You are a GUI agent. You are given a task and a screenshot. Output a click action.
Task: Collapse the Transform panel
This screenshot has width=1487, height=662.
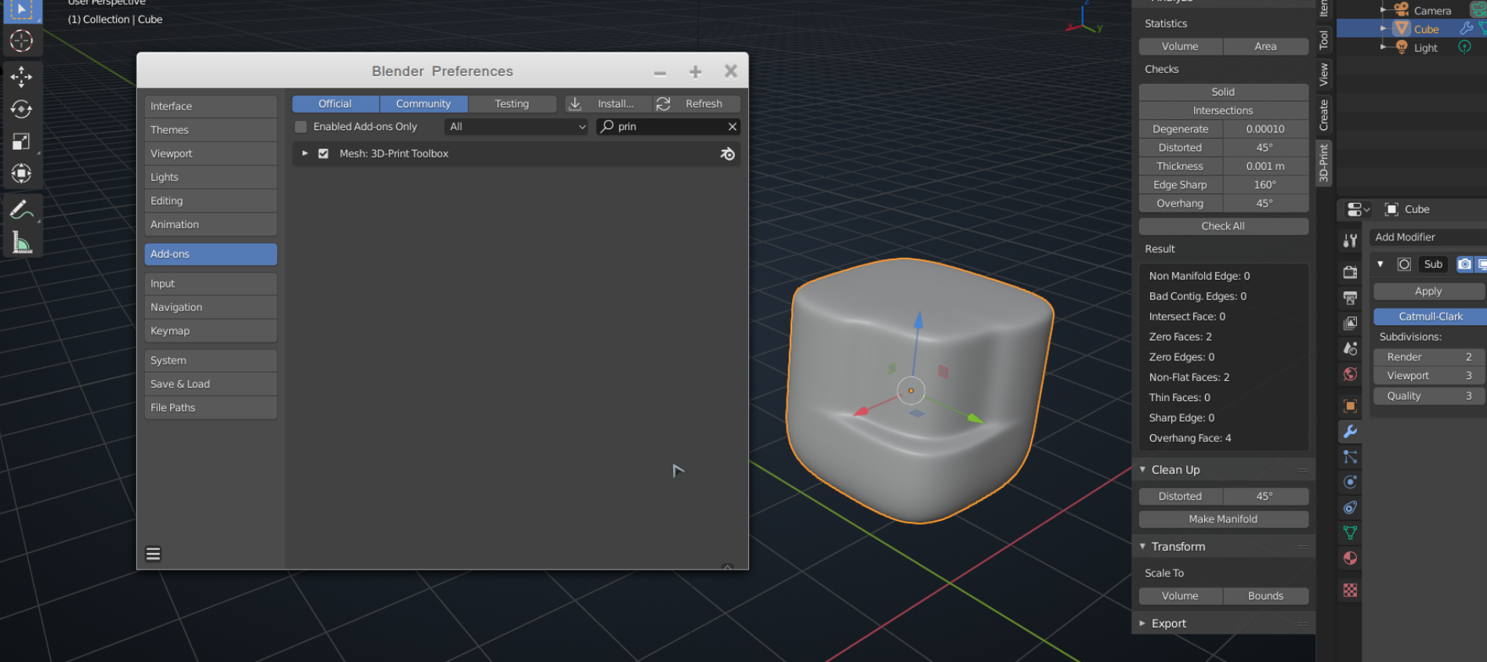1143,546
